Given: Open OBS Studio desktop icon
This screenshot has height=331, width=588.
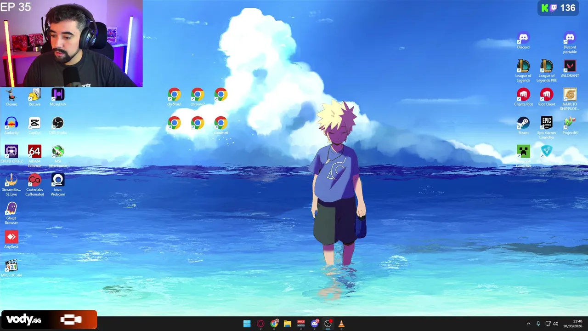Looking at the screenshot, I should 58,126.
